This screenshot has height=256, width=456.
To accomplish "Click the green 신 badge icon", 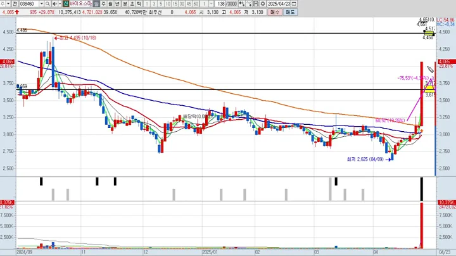I will point(66,4).
